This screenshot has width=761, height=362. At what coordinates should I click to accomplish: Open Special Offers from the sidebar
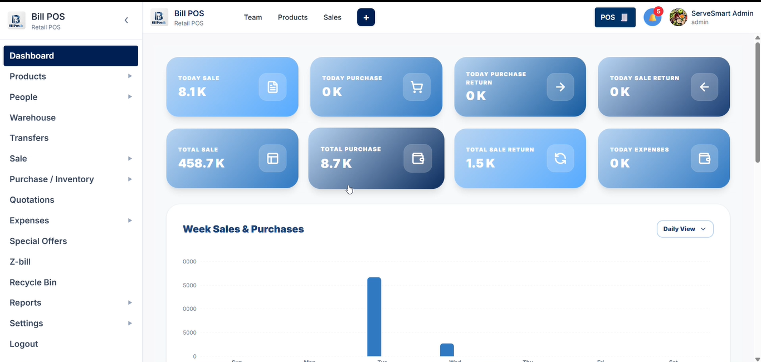[x=71, y=241]
